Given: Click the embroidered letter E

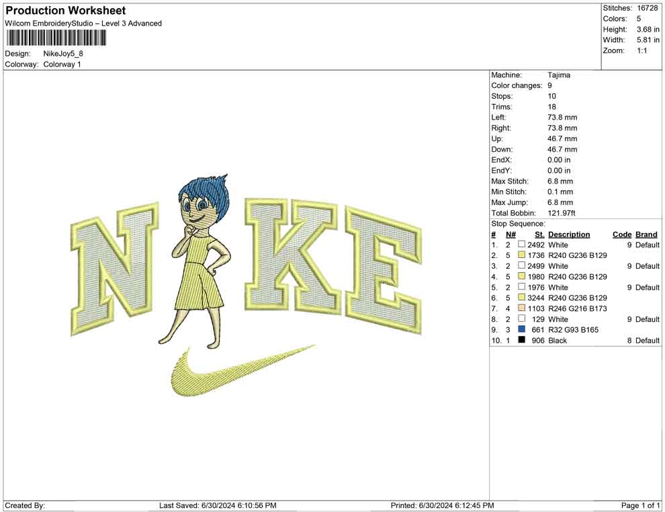Looking at the screenshot, I should [384, 270].
